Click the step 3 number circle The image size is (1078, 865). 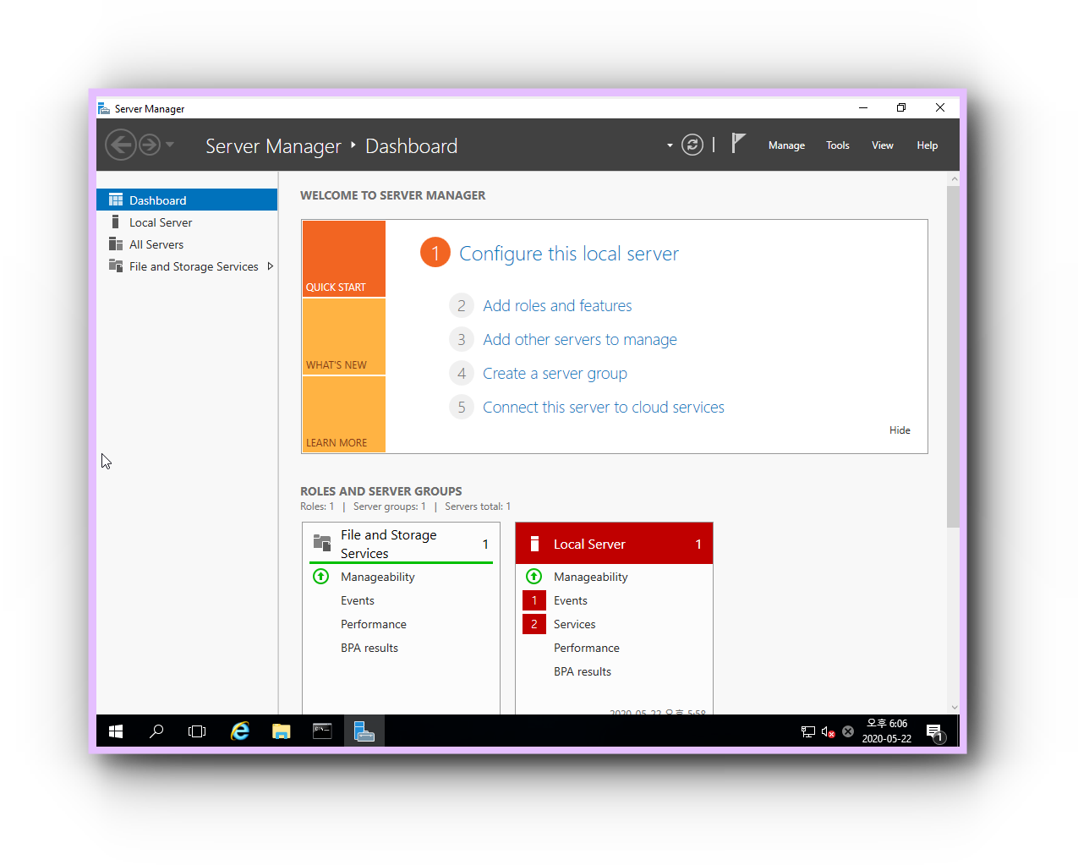(462, 339)
